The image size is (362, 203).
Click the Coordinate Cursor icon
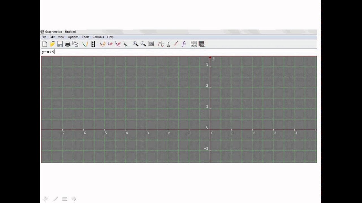pyautogui.click(x=161, y=44)
